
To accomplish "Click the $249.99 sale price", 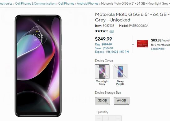I will 103,39.
